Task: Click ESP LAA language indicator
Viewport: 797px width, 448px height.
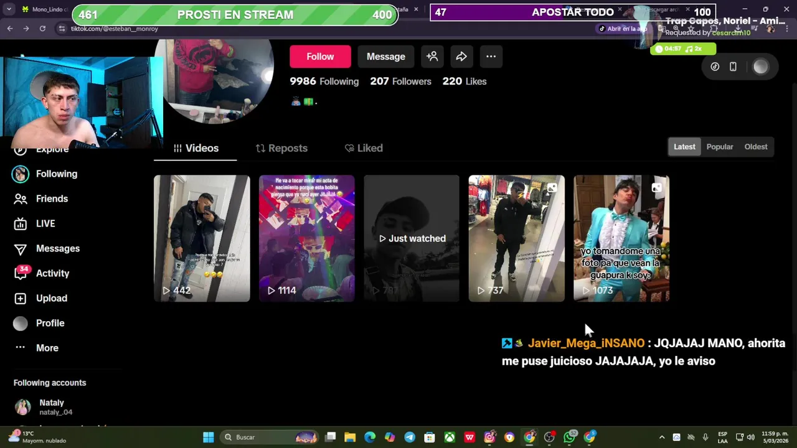Action: point(722,437)
